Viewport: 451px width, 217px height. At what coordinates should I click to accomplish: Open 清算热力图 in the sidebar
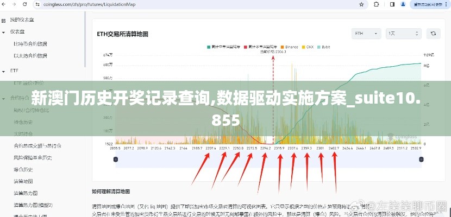(26, 193)
